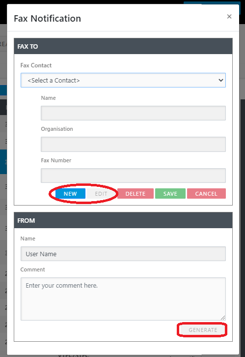Focus the User Name field in From section
Viewport: 245px width, 357px height.
123,254
